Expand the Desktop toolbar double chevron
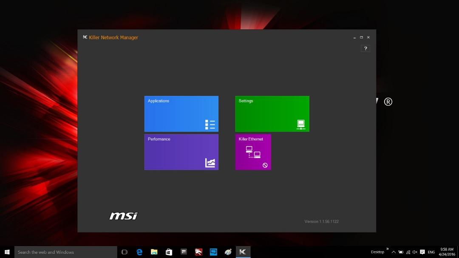The image size is (459, 258). coord(387,249)
